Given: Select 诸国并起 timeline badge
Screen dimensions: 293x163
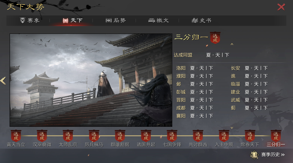Looking at the screenshot, I should point(146,136).
